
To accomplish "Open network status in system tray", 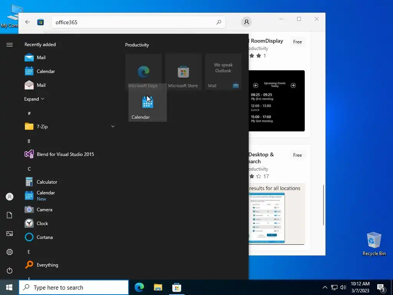I will coord(334,287).
